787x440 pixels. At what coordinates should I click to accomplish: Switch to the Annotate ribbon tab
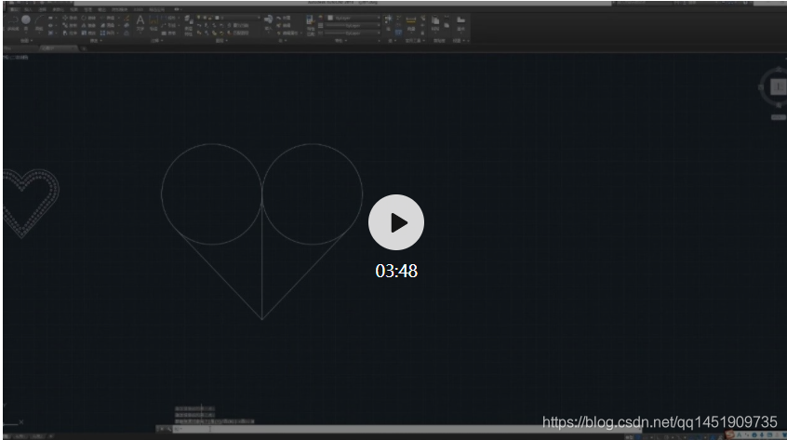[x=42, y=9]
